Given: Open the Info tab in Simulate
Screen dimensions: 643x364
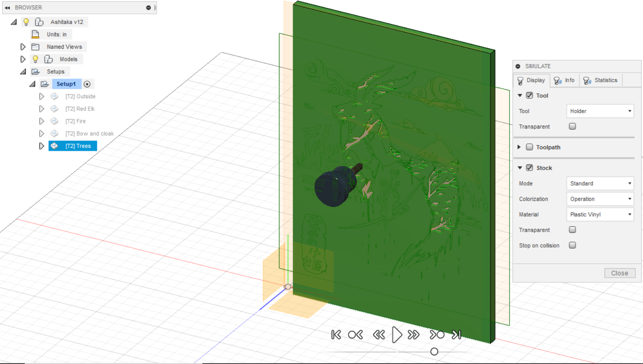Looking at the screenshot, I should tap(564, 80).
